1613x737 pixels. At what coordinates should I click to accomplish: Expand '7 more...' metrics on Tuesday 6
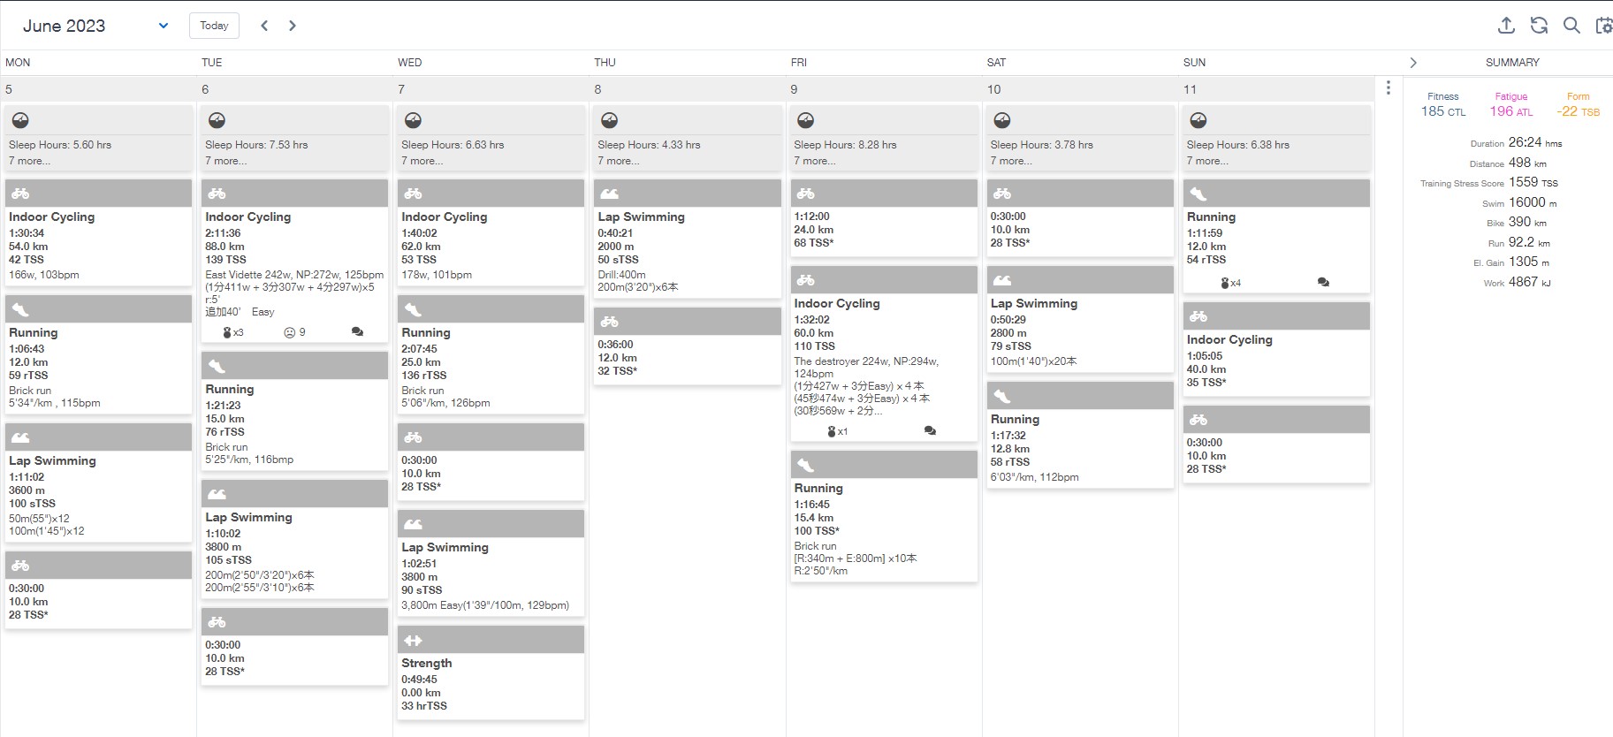[x=225, y=161]
